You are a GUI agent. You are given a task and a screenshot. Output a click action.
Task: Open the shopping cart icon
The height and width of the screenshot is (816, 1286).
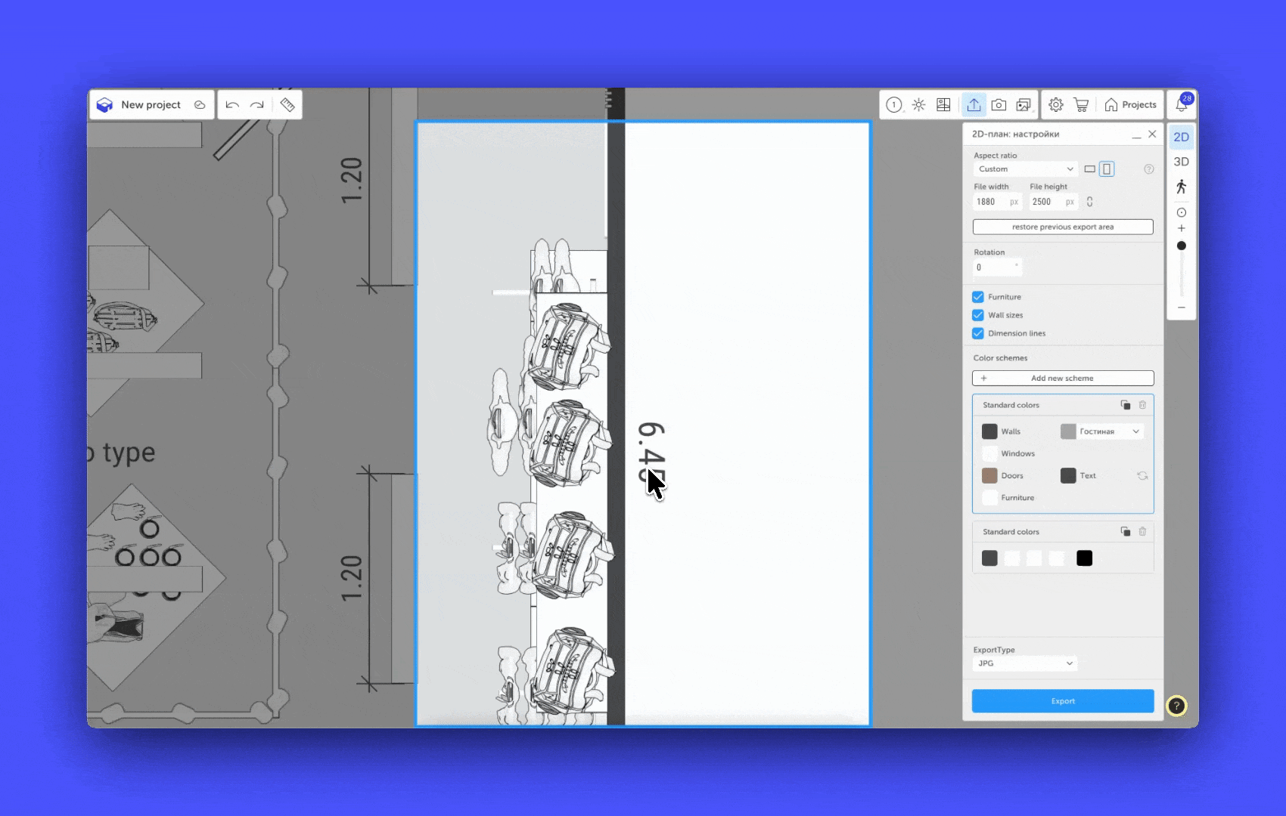tap(1081, 105)
